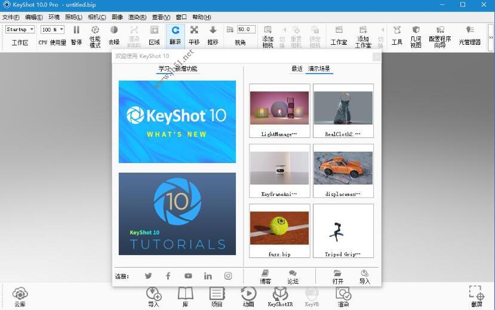Open the CPU usage 100% dropdown
This screenshot has height=310, width=495.
[x=53, y=29]
